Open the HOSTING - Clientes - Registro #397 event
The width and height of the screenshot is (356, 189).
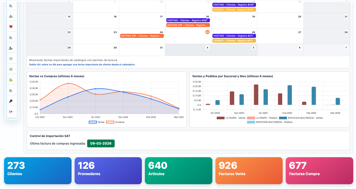188,20
